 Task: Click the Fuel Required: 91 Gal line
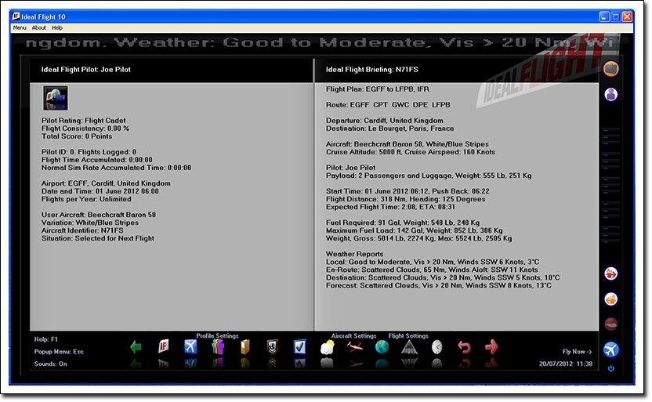[x=403, y=223]
